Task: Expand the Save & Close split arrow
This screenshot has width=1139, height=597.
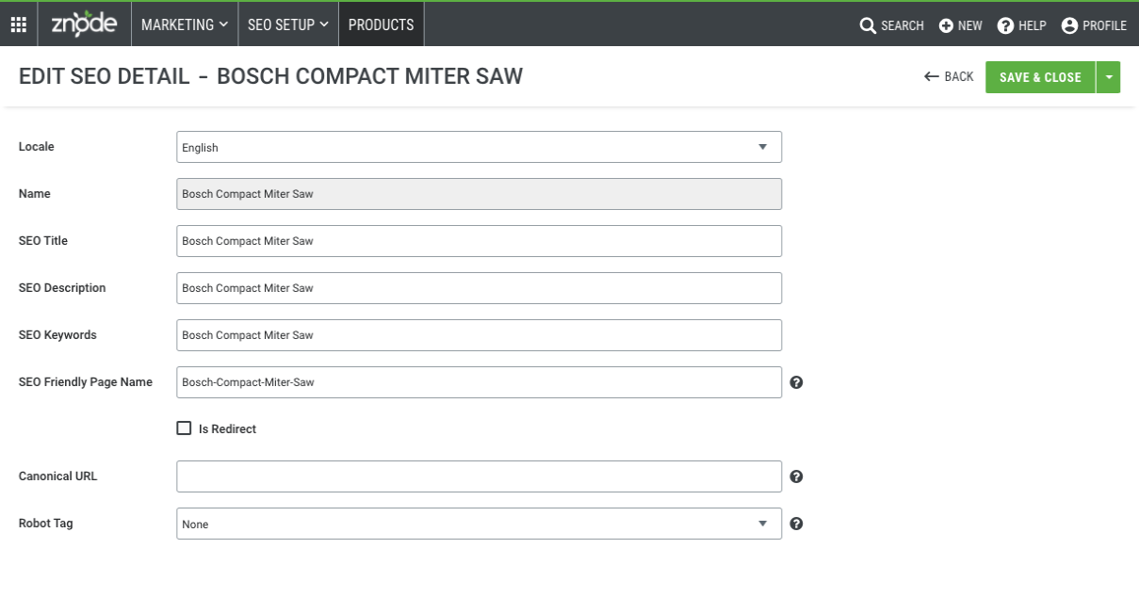Action: 1109,77
